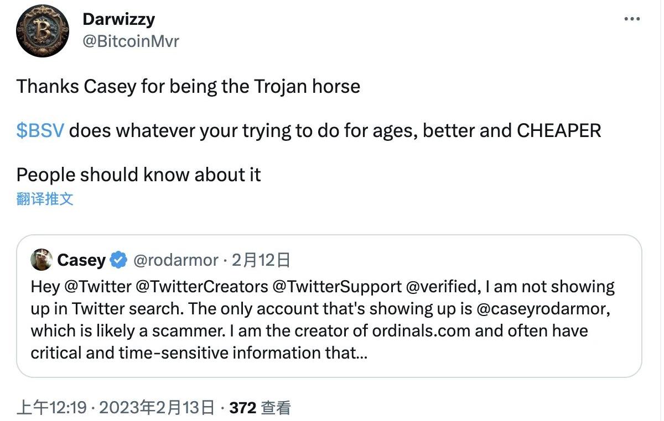Click the 翻译推文 translate button
Viewport: 664px width, 421px height.
tap(45, 199)
